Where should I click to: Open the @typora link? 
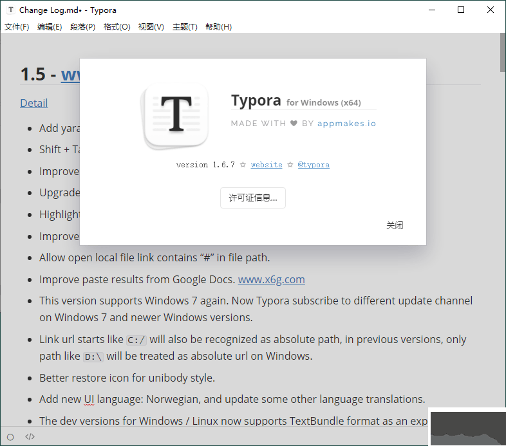click(314, 165)
